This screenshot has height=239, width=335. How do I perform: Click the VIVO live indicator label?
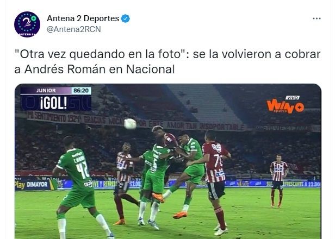point(292,98)
